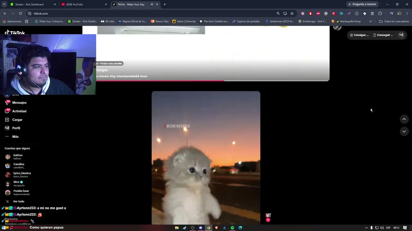Click the Pregunta a Gemini button

coord(362,4)
